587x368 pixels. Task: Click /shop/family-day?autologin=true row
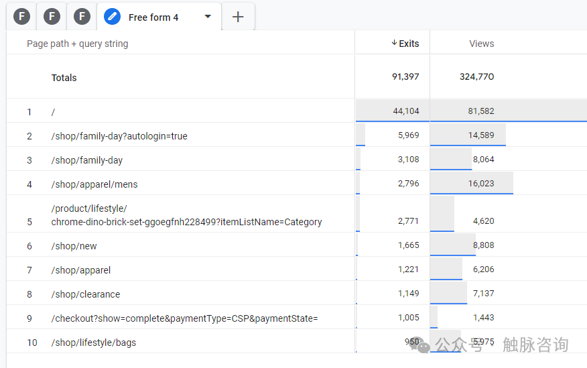point(119,136)
